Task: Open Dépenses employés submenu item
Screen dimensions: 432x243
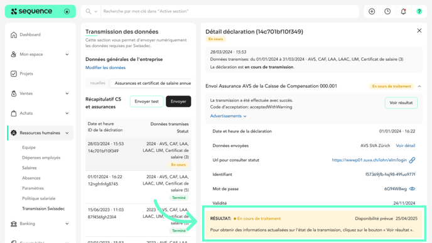Action: point(41,158)
